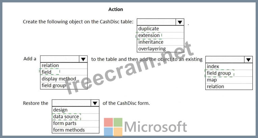Expand the 'Add a' dropdown arrow
Viewport: 258px width, 138px height.
pos(83,59)
